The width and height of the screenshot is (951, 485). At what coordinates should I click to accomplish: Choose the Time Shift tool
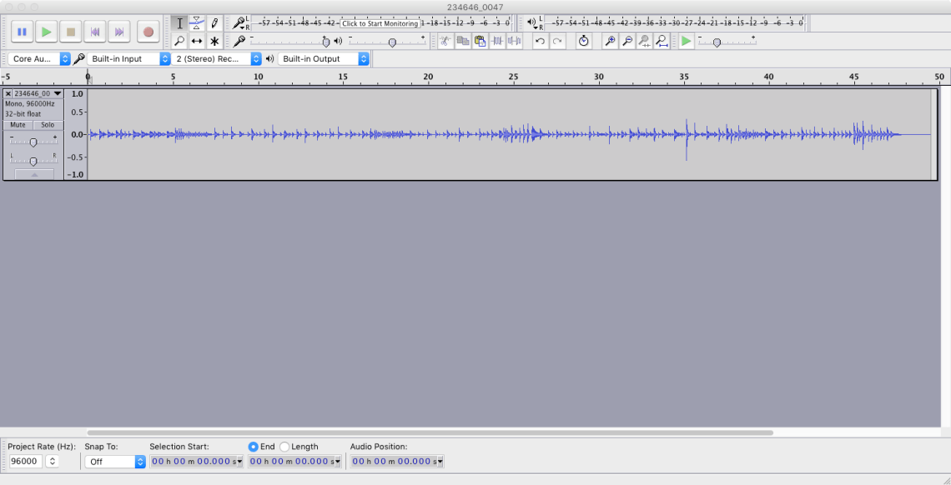pos(197,41)
